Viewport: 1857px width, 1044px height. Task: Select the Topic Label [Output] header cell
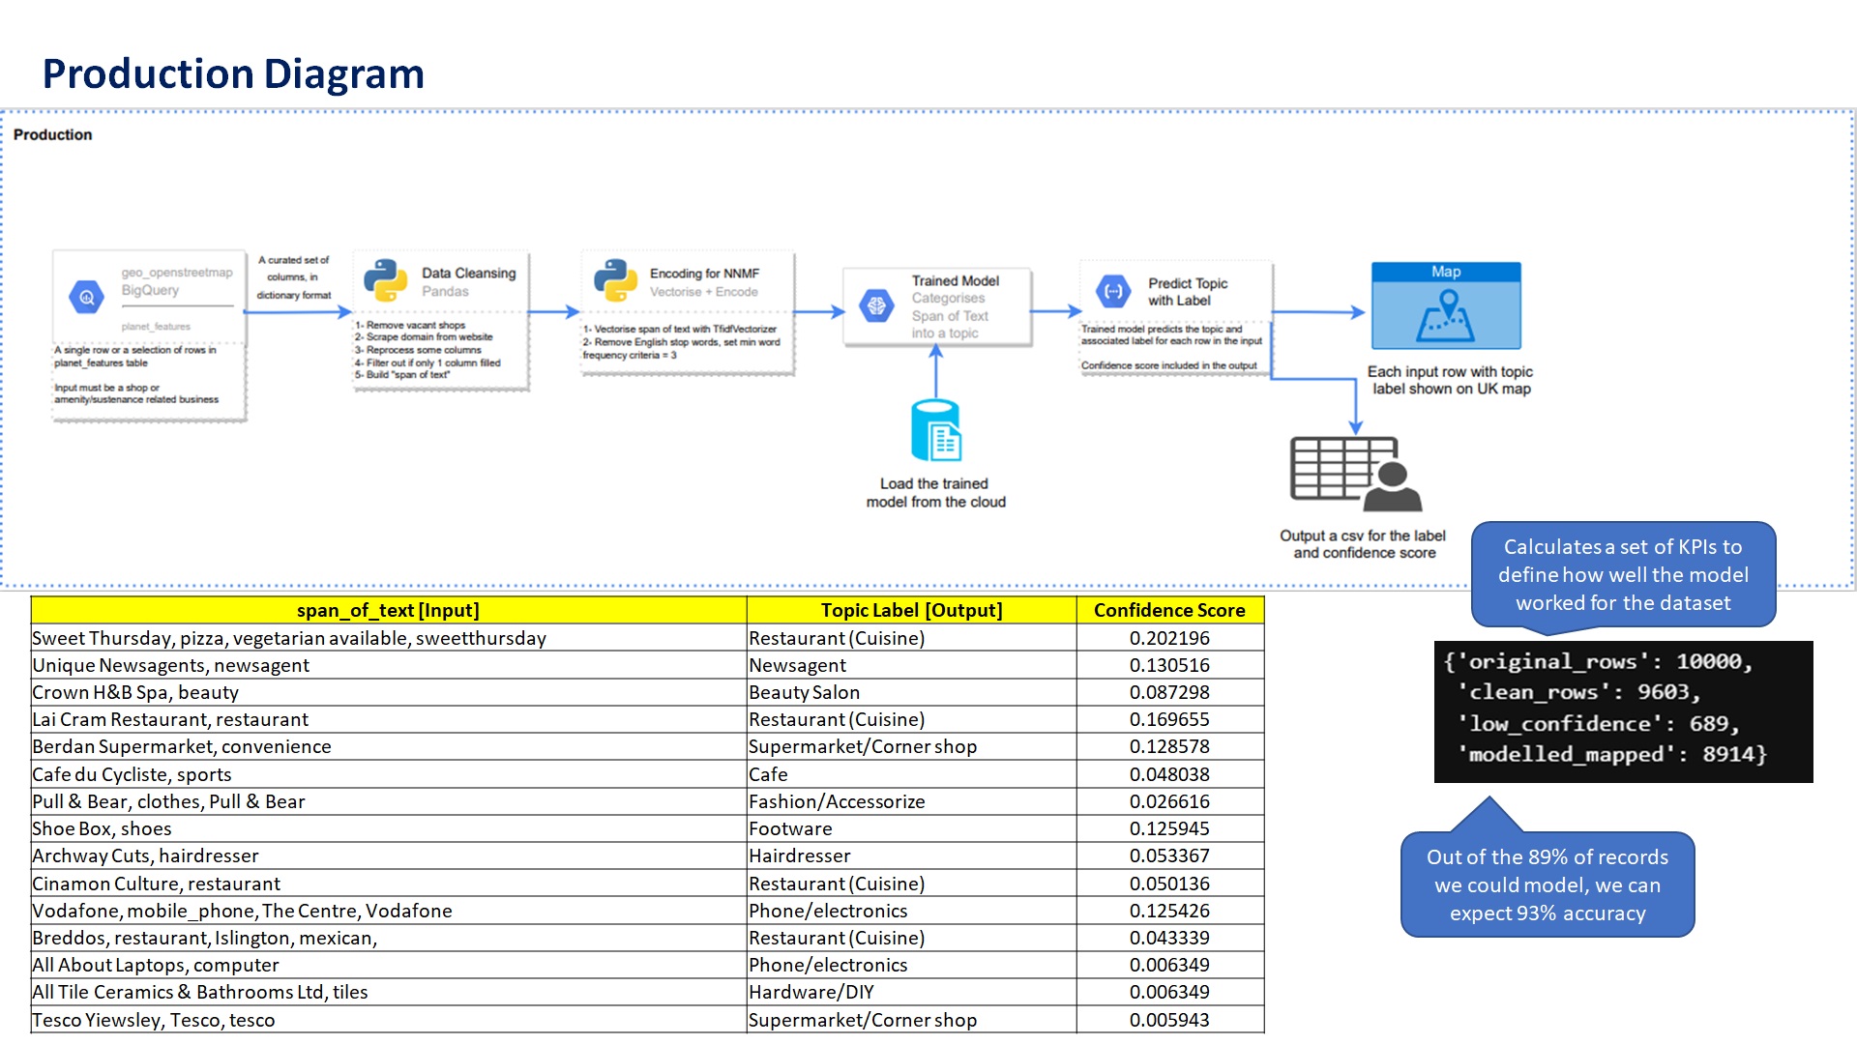pos(911,610)
